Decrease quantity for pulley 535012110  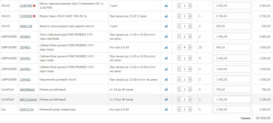pos(179,109)
